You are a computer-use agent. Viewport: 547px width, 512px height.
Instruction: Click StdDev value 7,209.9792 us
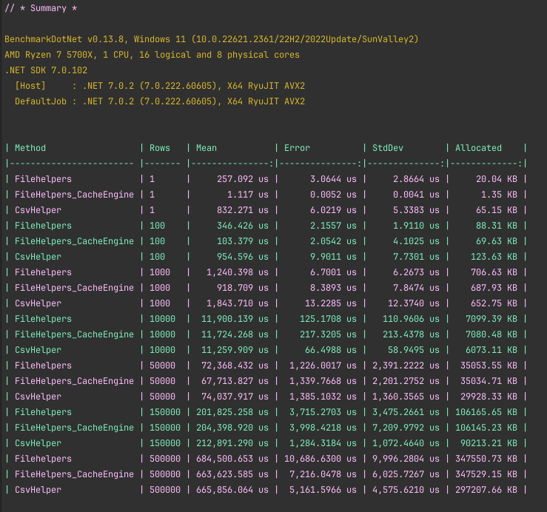[x=406, y=428]
